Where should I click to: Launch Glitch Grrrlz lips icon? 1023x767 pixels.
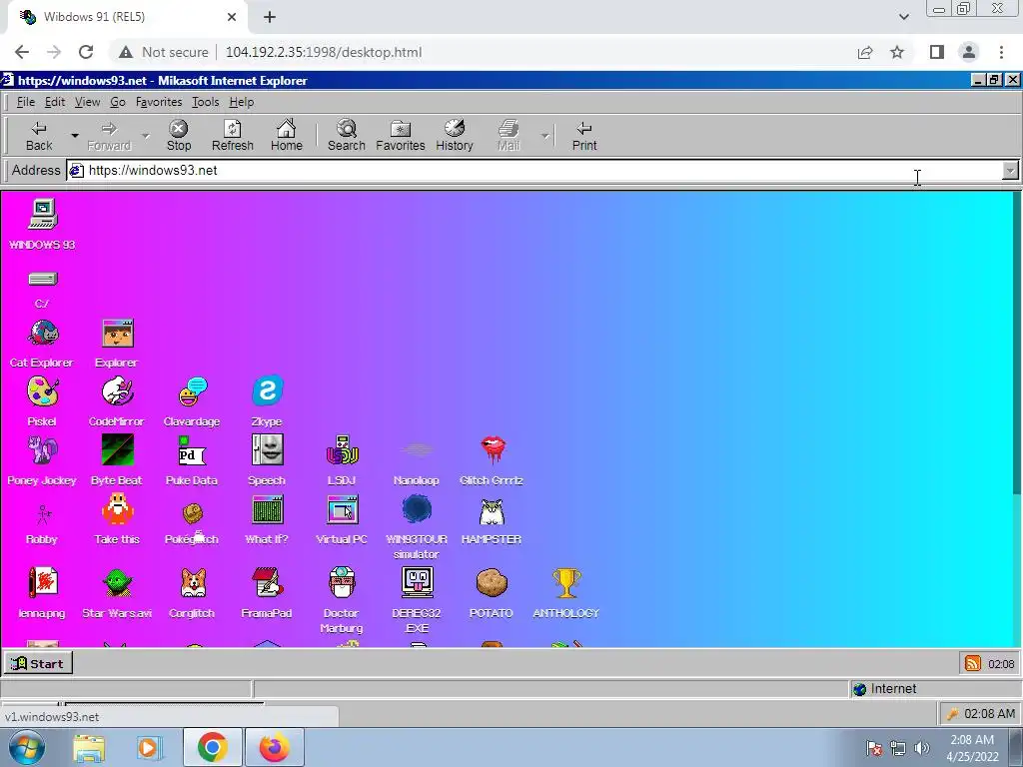pos(492,450)
